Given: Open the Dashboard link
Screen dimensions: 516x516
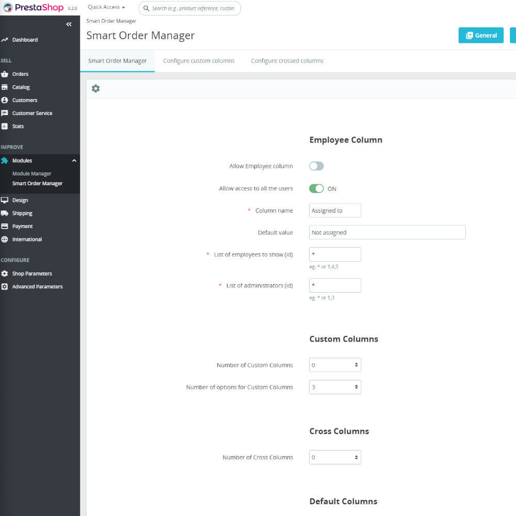Looking at the screenshot, I should pos(25,40).
